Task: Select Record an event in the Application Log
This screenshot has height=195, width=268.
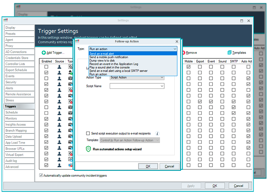Action: coord(133,64)
